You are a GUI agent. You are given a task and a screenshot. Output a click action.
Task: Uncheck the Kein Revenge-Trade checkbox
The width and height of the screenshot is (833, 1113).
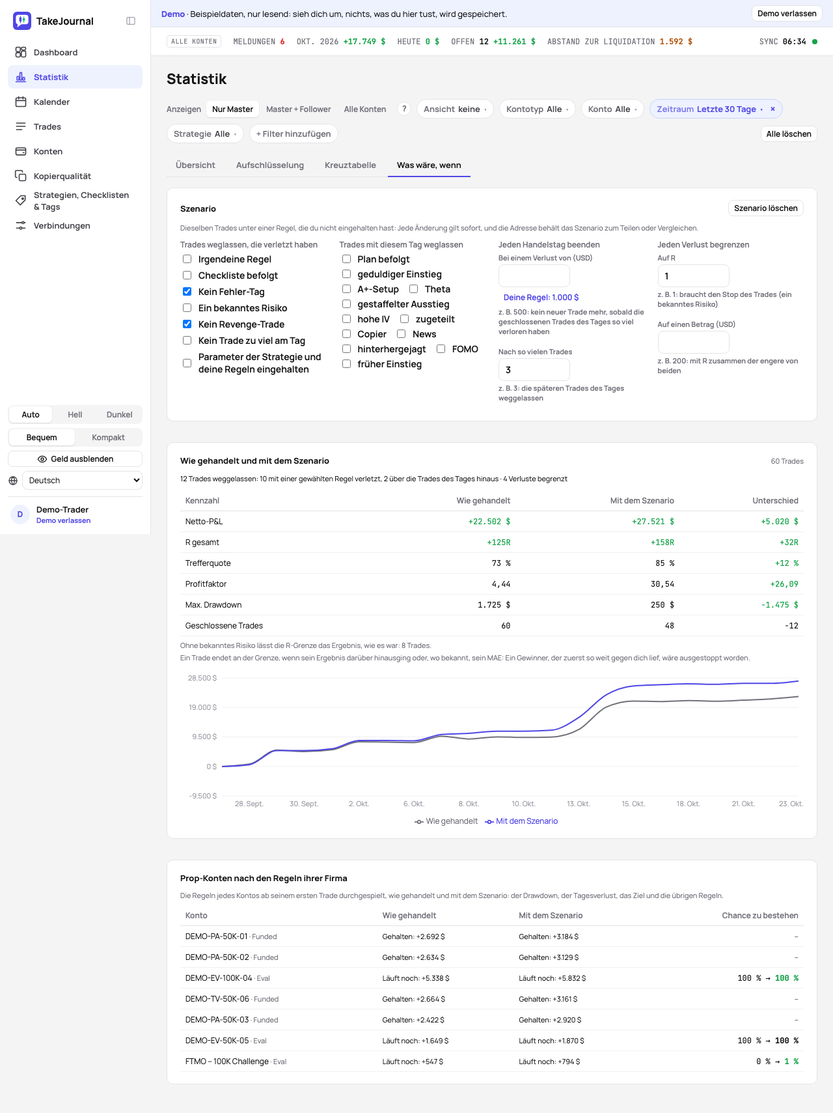click(x=187, y=324)
